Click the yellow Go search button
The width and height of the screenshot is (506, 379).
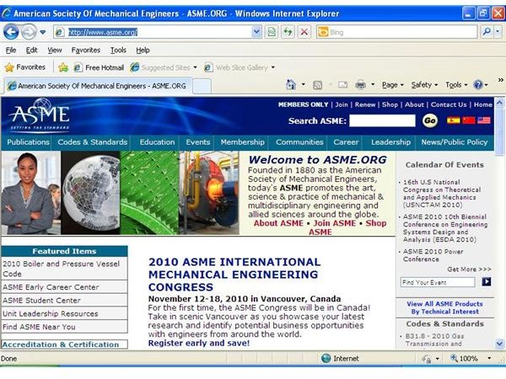pyautogui.click(x=430, y=120)
